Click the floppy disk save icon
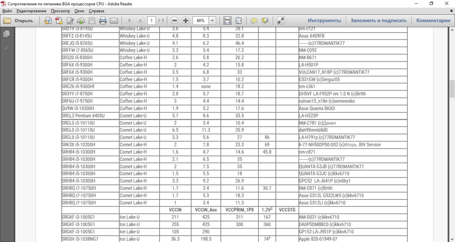The image size is (455, 242). [x=92, y=21]
